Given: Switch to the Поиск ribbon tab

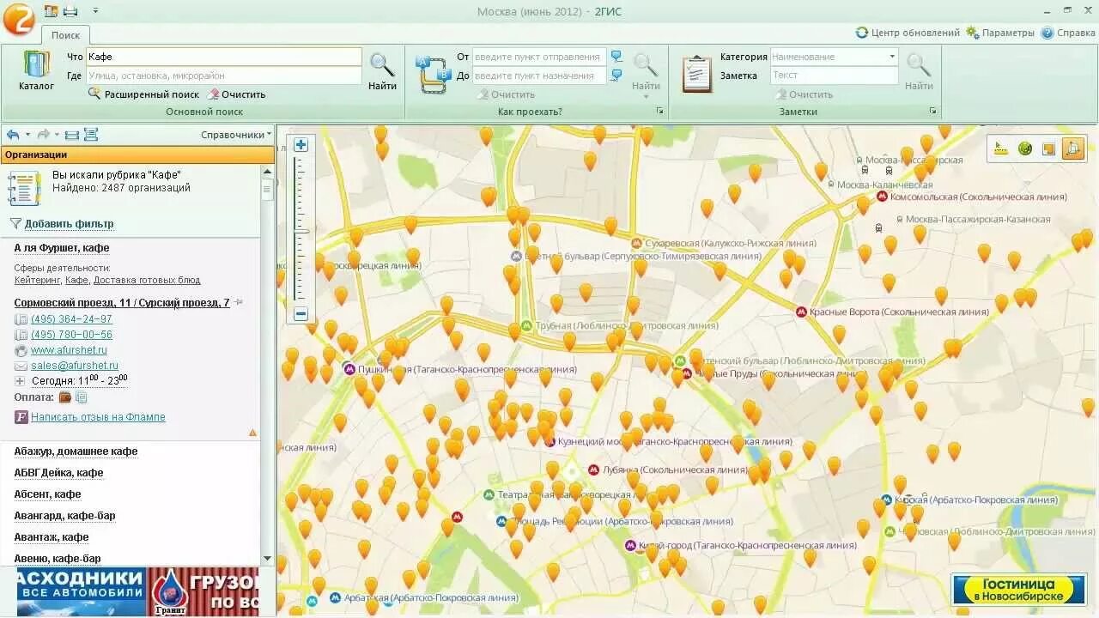Looking at the screenshot, I should click(65, 35).
